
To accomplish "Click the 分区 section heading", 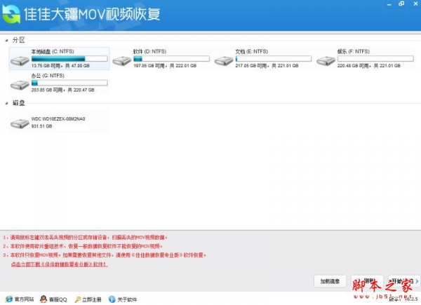I will point(18,40).
